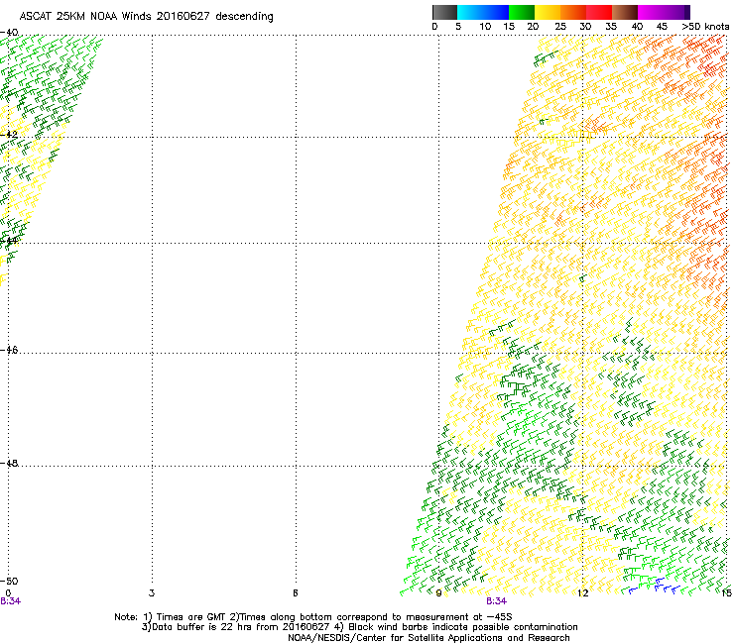Select the orange 25-30 knots legend segment
Image resolution: width=734 pixels, height=644 pixels.
coord(573,12)
